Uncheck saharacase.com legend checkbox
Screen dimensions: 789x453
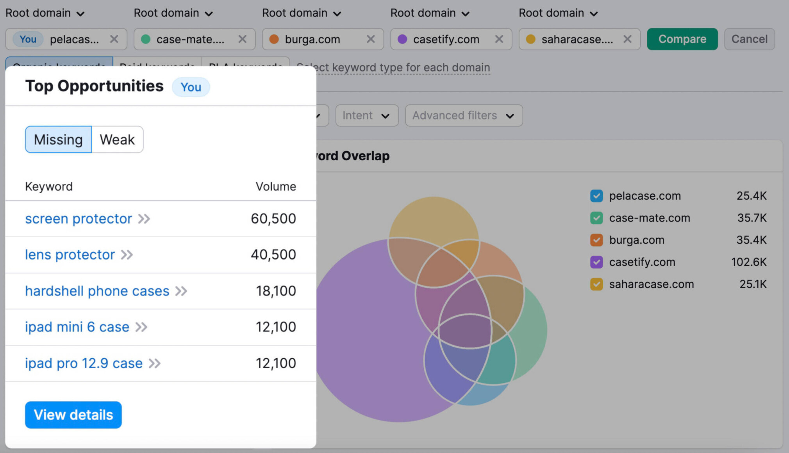596,284
